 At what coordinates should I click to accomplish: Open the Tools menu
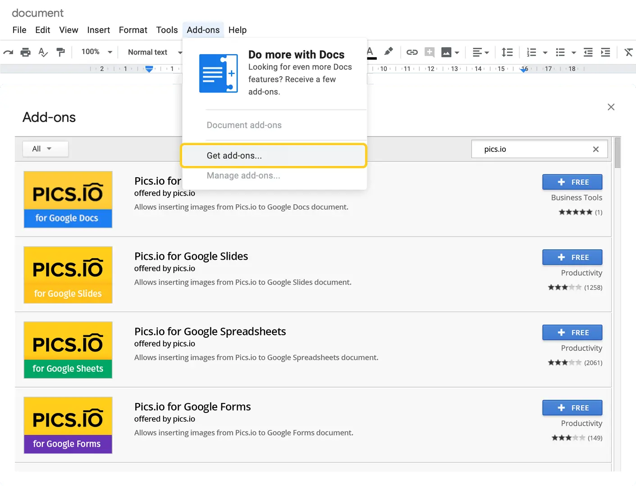pos(167,30)
